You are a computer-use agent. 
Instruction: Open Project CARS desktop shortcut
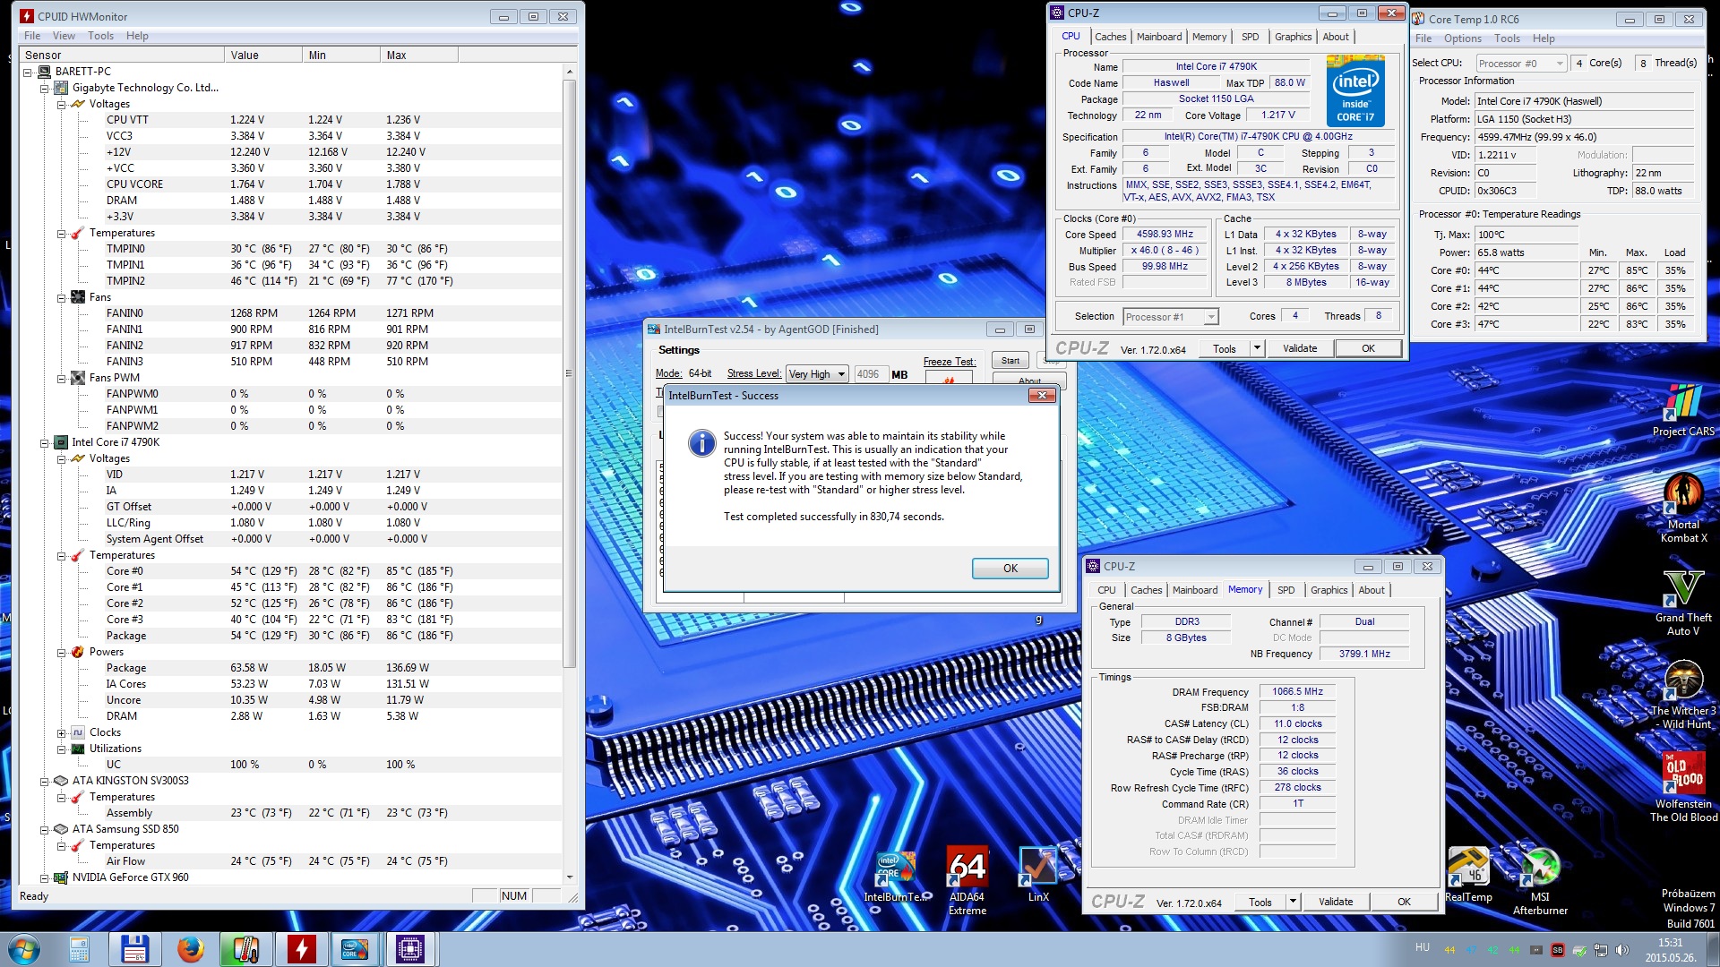tap(1682, 410)
